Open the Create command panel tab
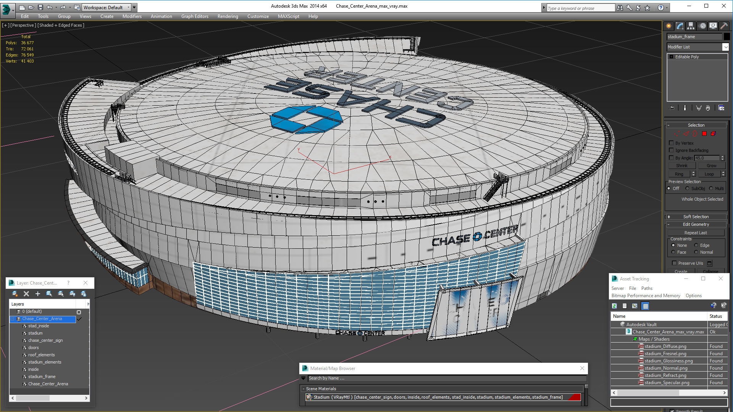Screen dimensions: 733x412 669,26
